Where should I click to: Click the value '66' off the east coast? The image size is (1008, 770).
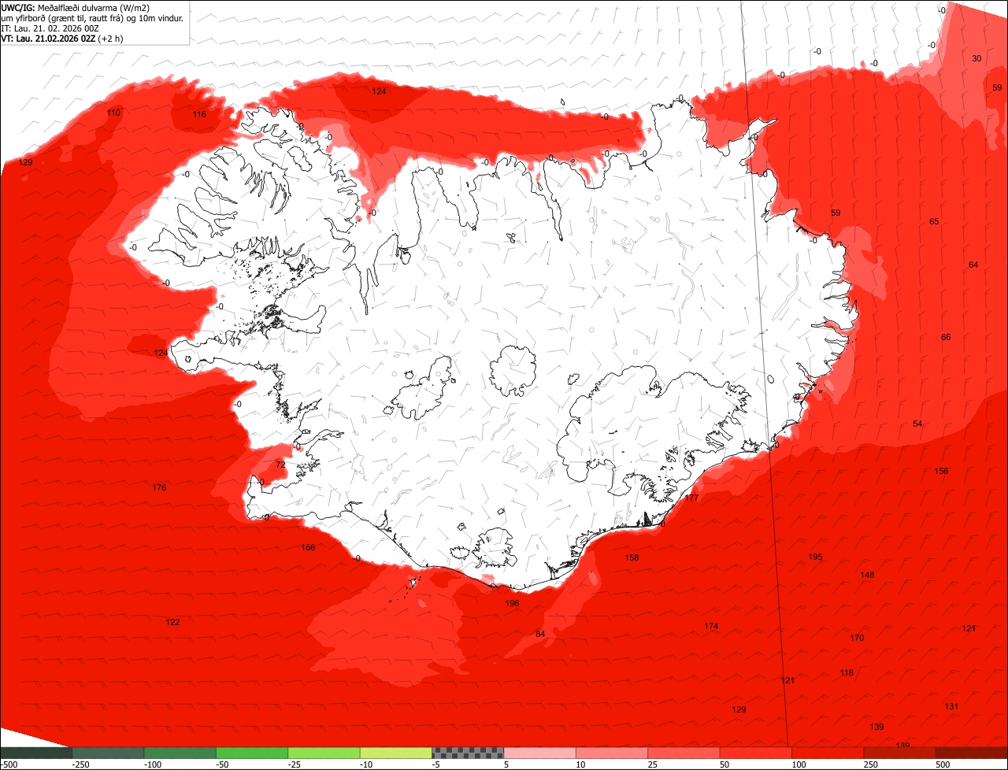click(x=946, y=338)
